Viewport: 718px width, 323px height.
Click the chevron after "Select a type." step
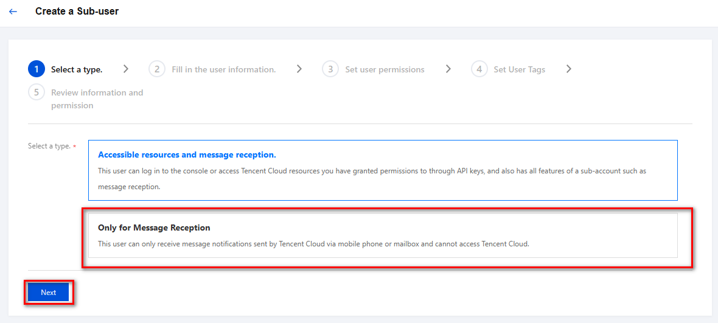(126, 69)
